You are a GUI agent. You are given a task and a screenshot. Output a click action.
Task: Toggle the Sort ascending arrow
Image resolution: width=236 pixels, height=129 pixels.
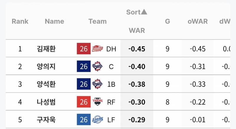click(144, 12)
